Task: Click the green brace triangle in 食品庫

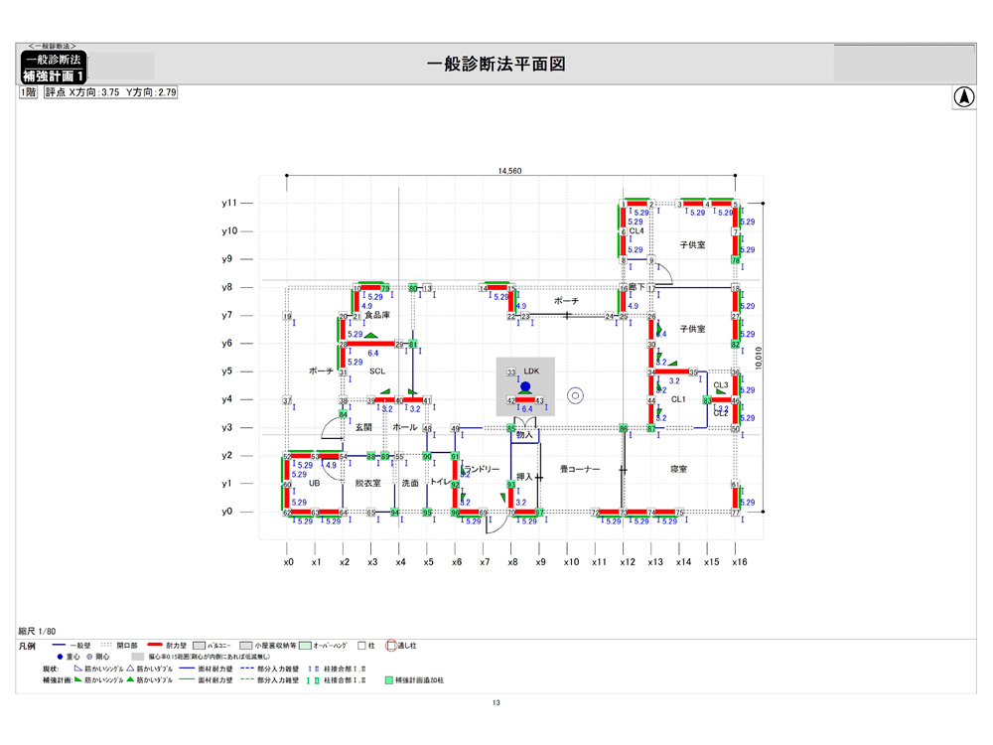Action: (x=370, y=336)
